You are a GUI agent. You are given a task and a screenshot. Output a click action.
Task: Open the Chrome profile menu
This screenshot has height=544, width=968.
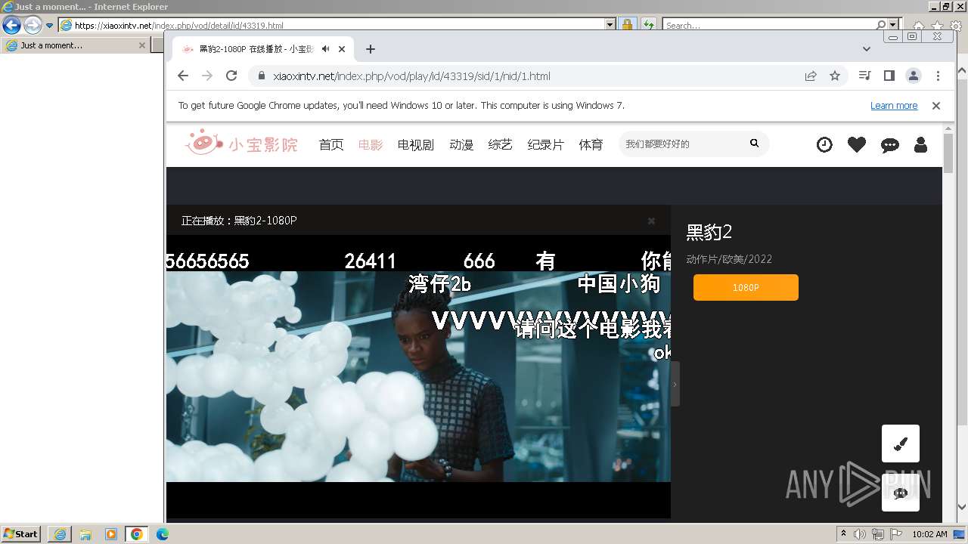[914, 76]
